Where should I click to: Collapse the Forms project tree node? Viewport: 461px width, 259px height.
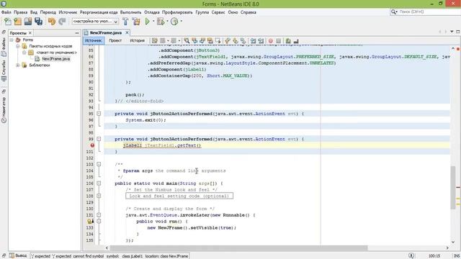point(12,40)
